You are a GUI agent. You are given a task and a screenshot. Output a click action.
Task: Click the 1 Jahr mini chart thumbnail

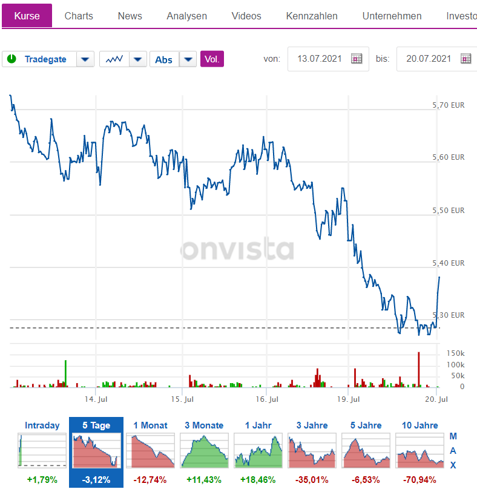click(258, 451)
